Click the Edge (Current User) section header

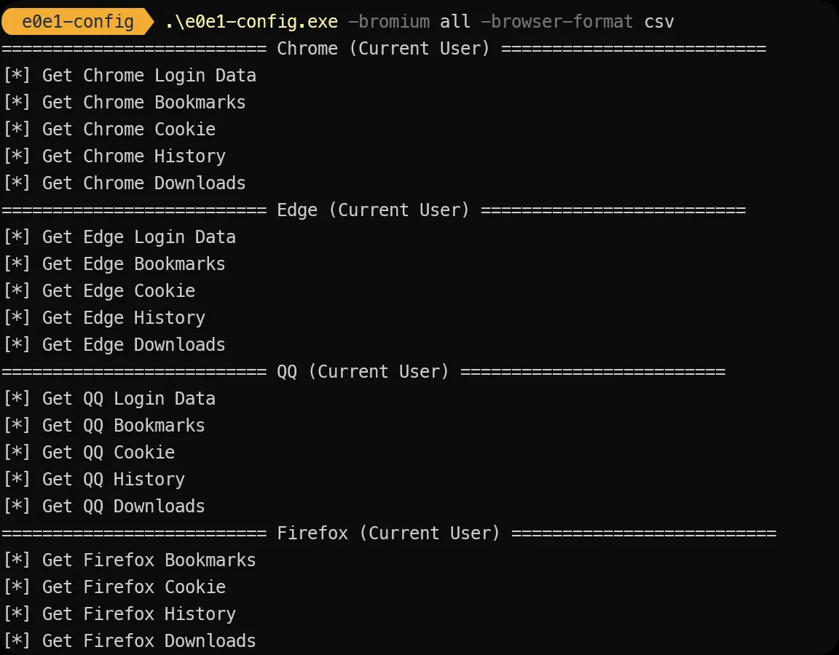[373, 210]
